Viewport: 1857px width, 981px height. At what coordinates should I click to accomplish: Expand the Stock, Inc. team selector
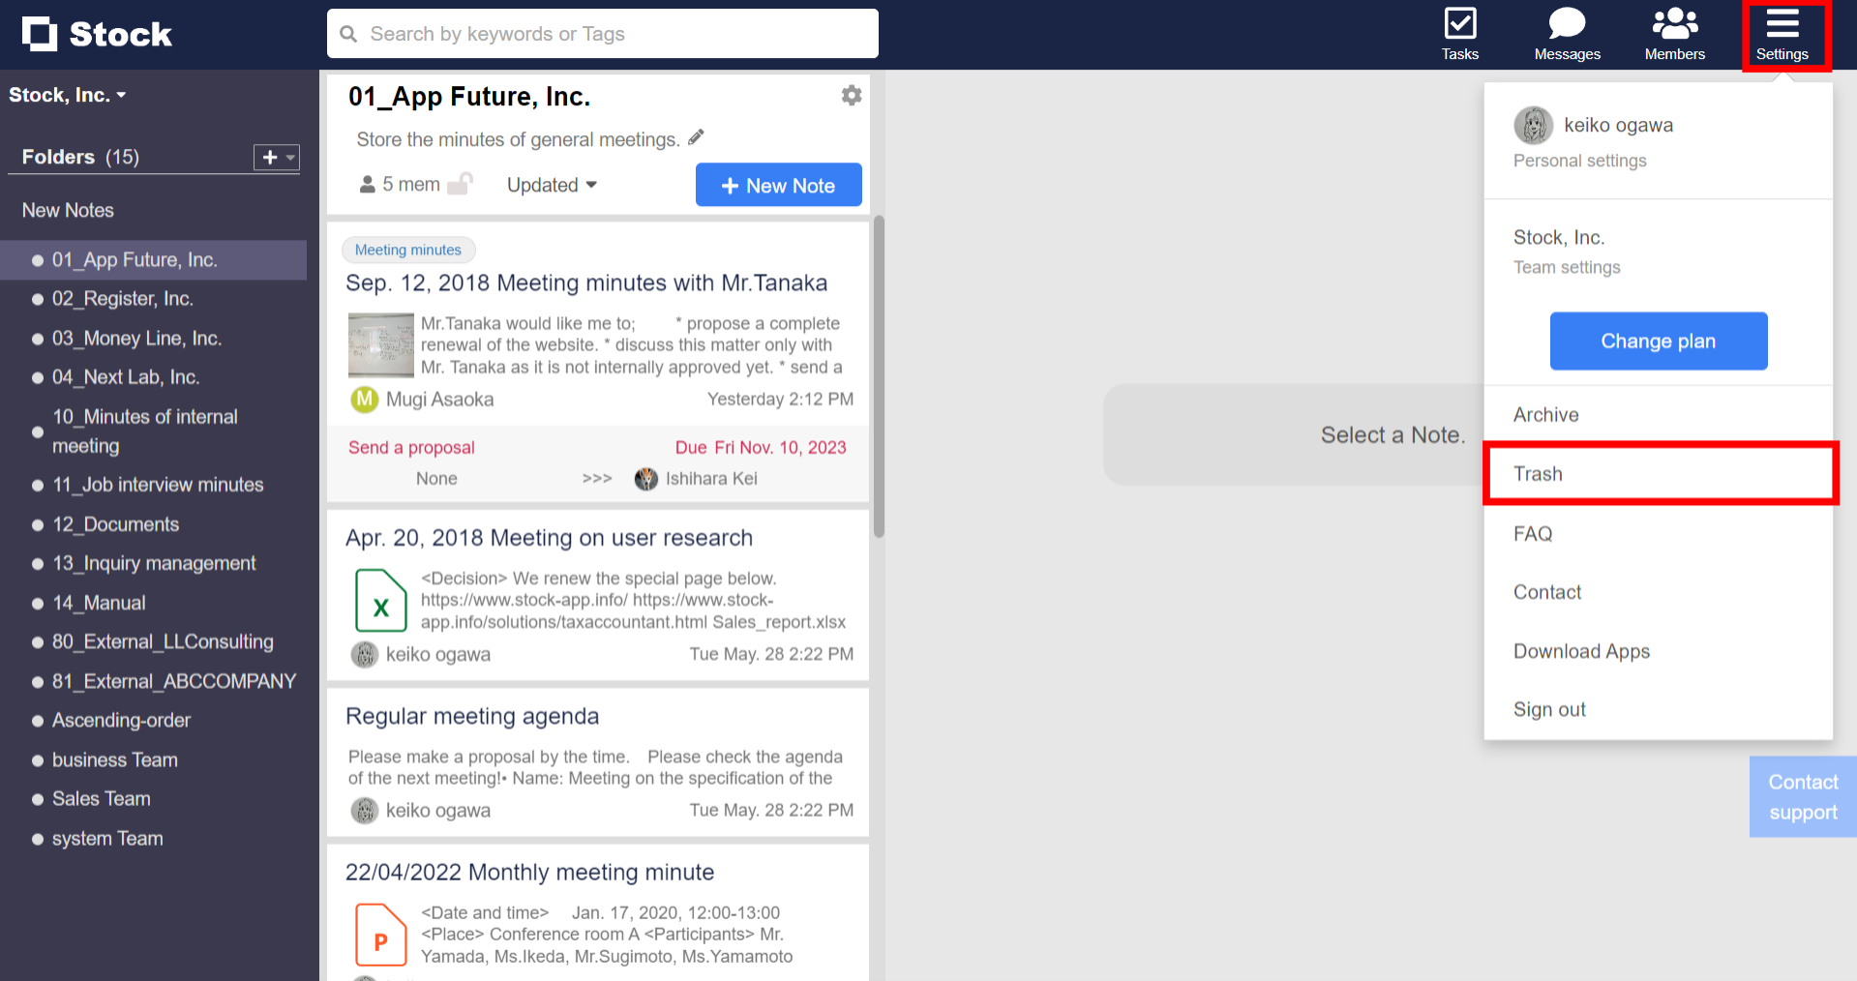click(x=68, y=94)
